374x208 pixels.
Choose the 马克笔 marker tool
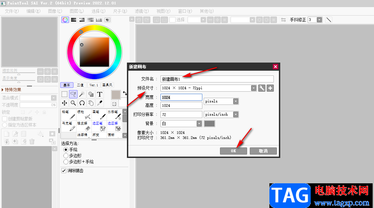[x=69, y=126]
